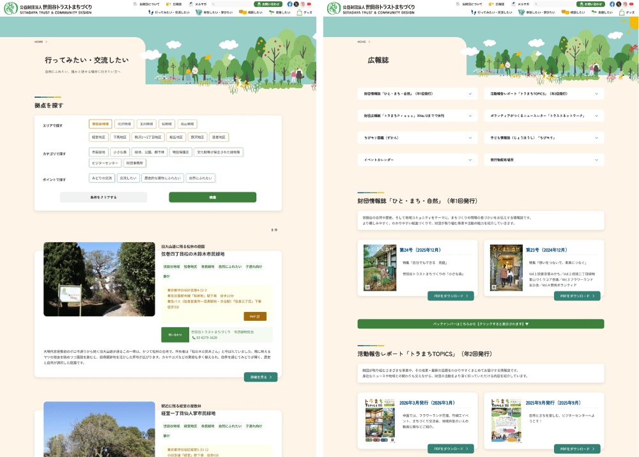Click 条件をクリアする clear button
This screenshot has height=457, width=639.
tap(104, 198)
